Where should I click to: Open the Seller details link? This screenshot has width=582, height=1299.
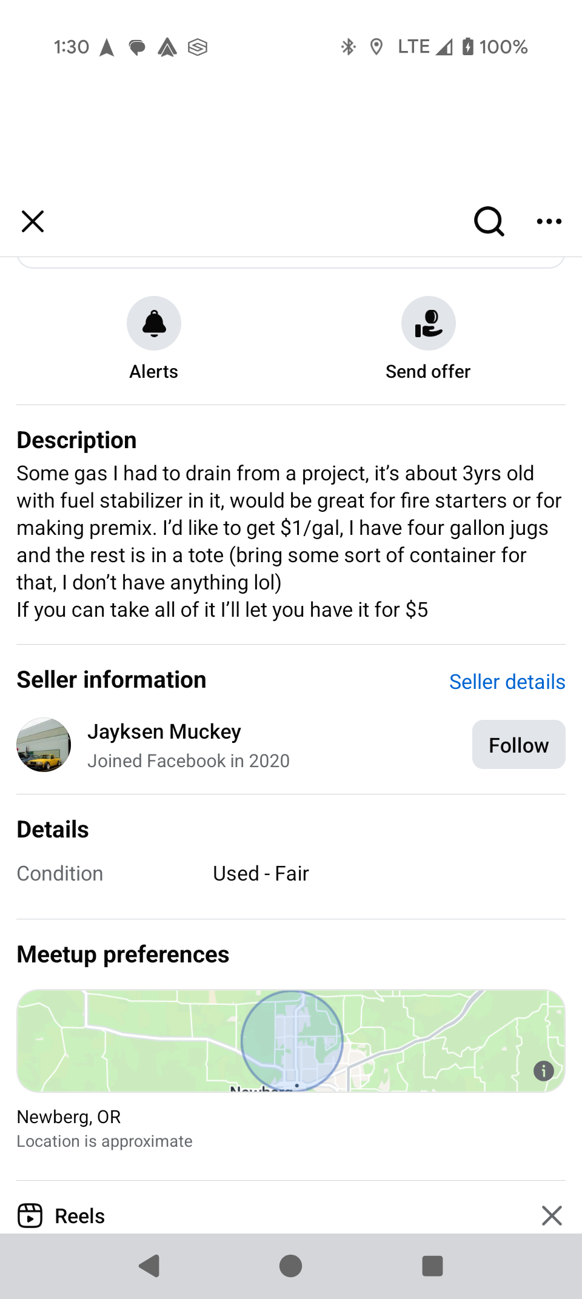[507, 682]
